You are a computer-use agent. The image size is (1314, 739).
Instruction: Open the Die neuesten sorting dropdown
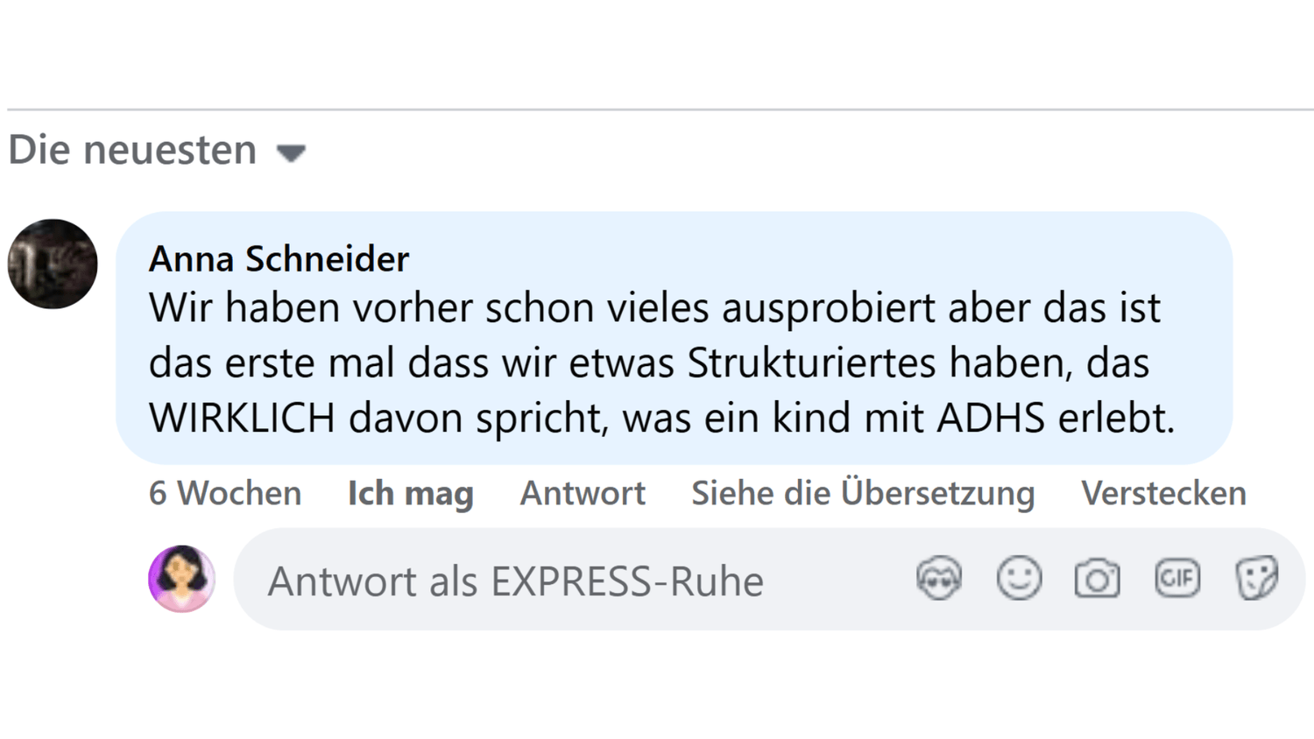click(x=133, y=151)
